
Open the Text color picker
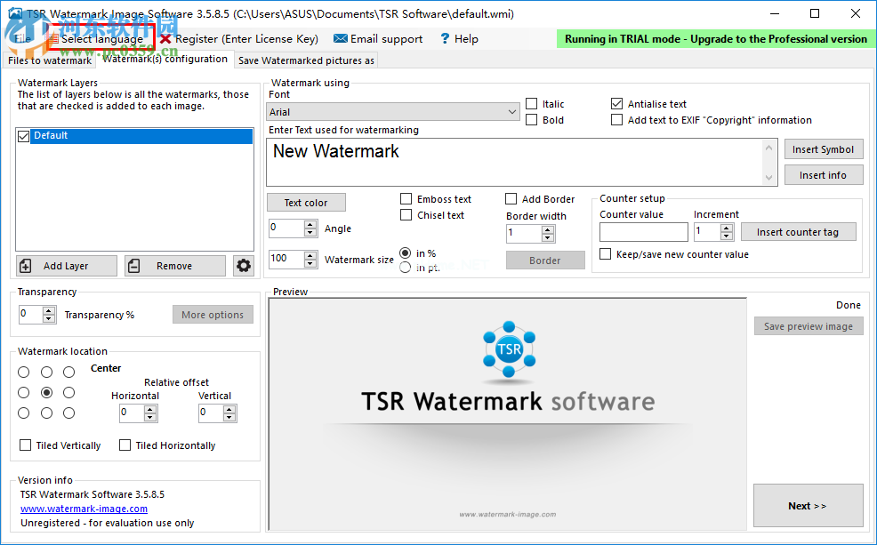point(306,202)
